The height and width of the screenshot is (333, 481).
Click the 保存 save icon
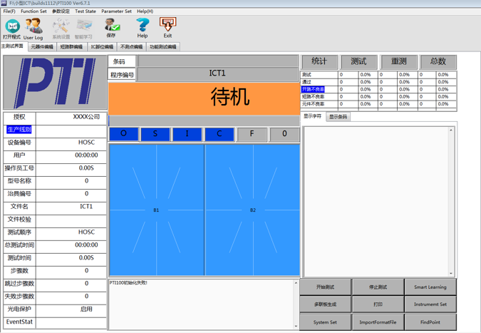pyautogui.click(x=111, y=28)
